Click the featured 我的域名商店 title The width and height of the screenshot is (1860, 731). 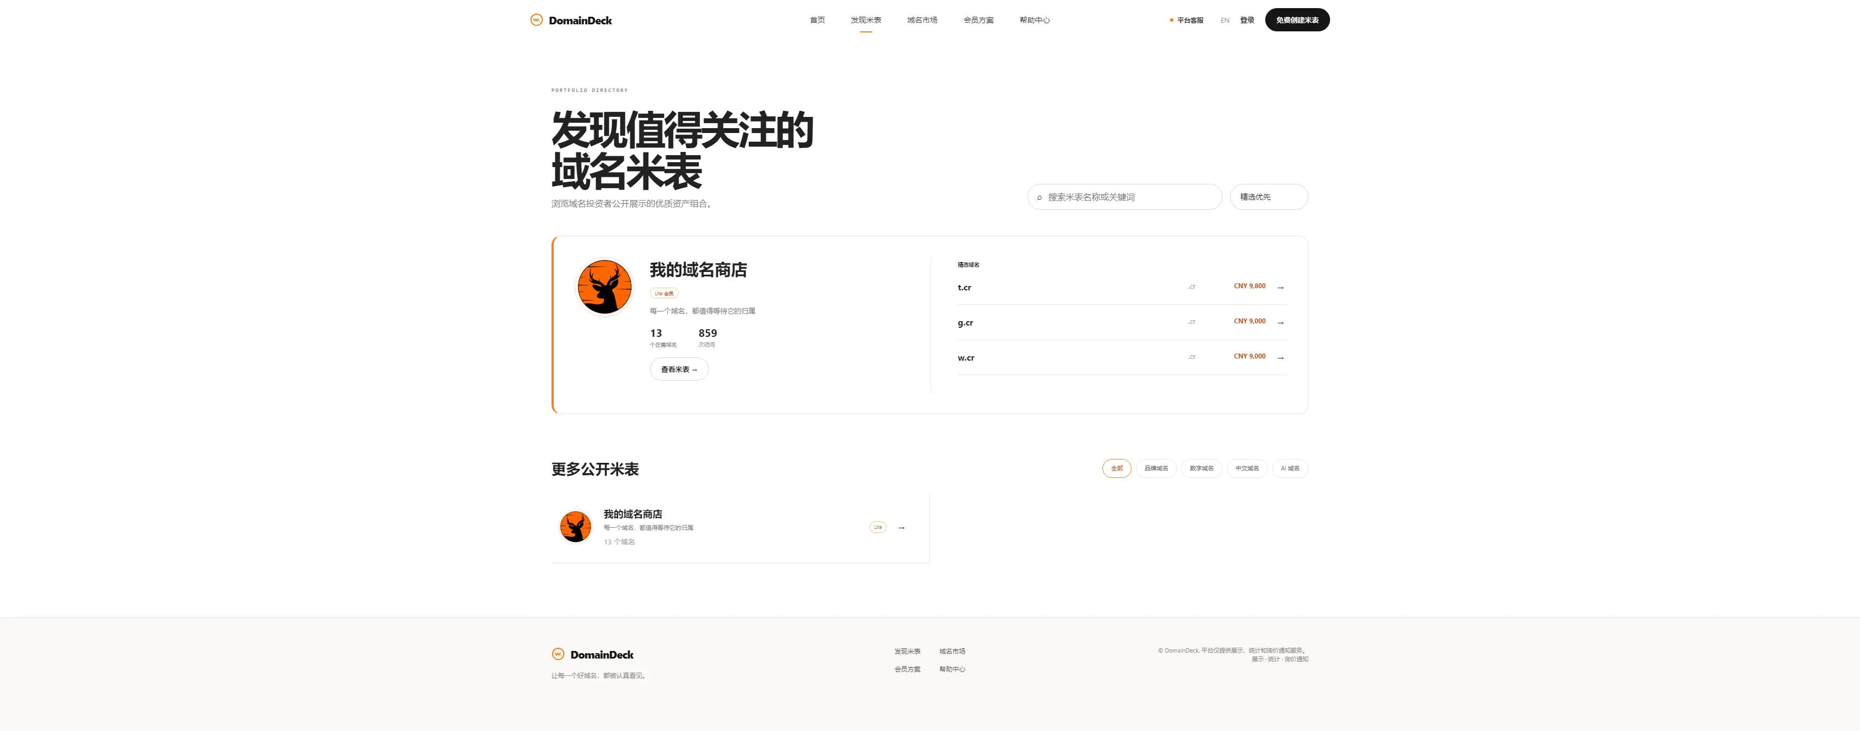pyautogui.click(x=698, y=270)
